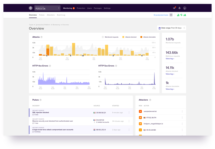This screenshot has height=149, width=215.
Task: Open options menu for SQL injection blocked
Action: 129,113
